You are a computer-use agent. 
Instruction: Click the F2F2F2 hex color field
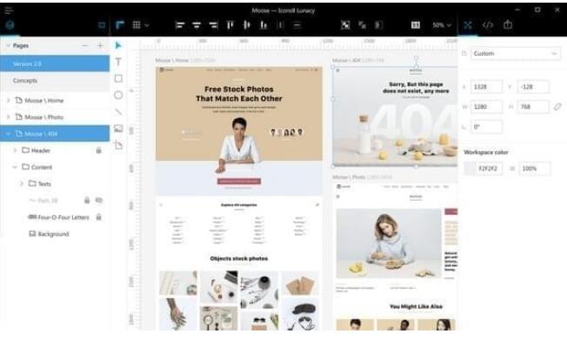489,169
